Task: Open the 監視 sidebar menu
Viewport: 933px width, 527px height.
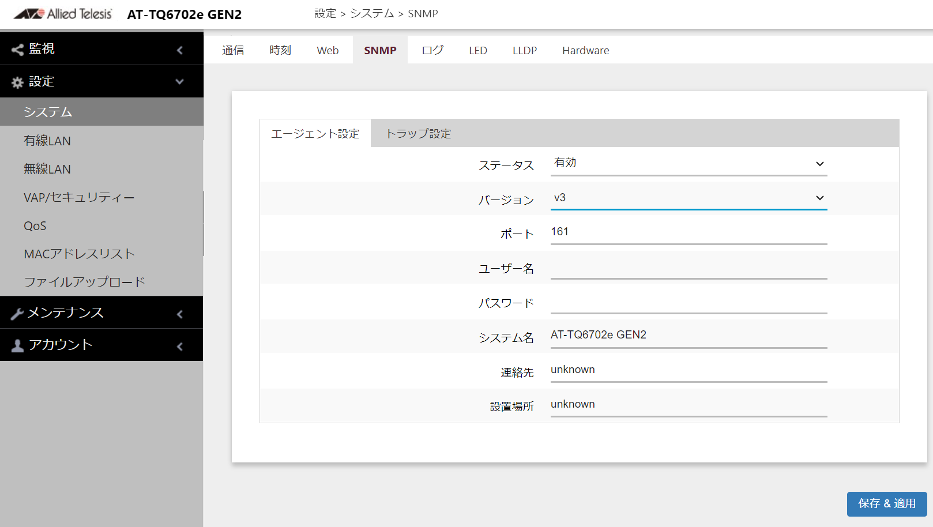Action: pos(101,48)
